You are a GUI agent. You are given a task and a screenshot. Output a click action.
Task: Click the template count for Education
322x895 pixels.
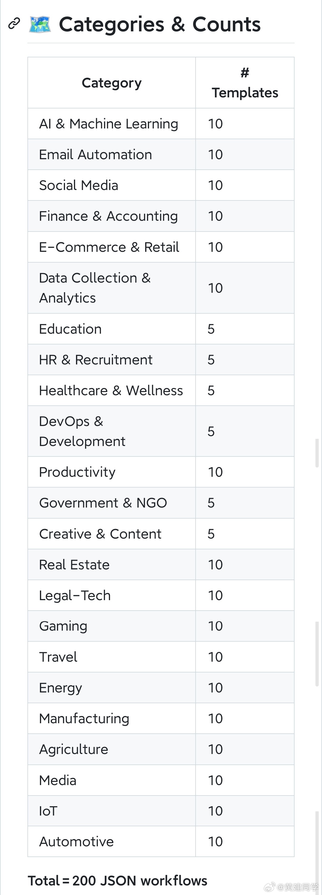pos(211,329)
